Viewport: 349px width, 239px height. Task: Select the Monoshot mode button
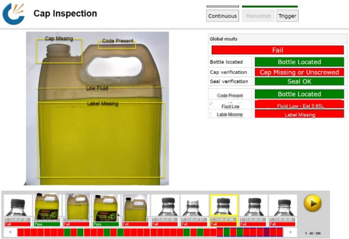(258, 16)
